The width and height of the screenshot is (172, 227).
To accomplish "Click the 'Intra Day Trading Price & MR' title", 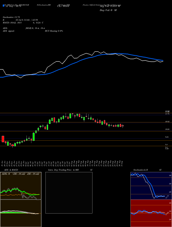I will coord(64,170).
